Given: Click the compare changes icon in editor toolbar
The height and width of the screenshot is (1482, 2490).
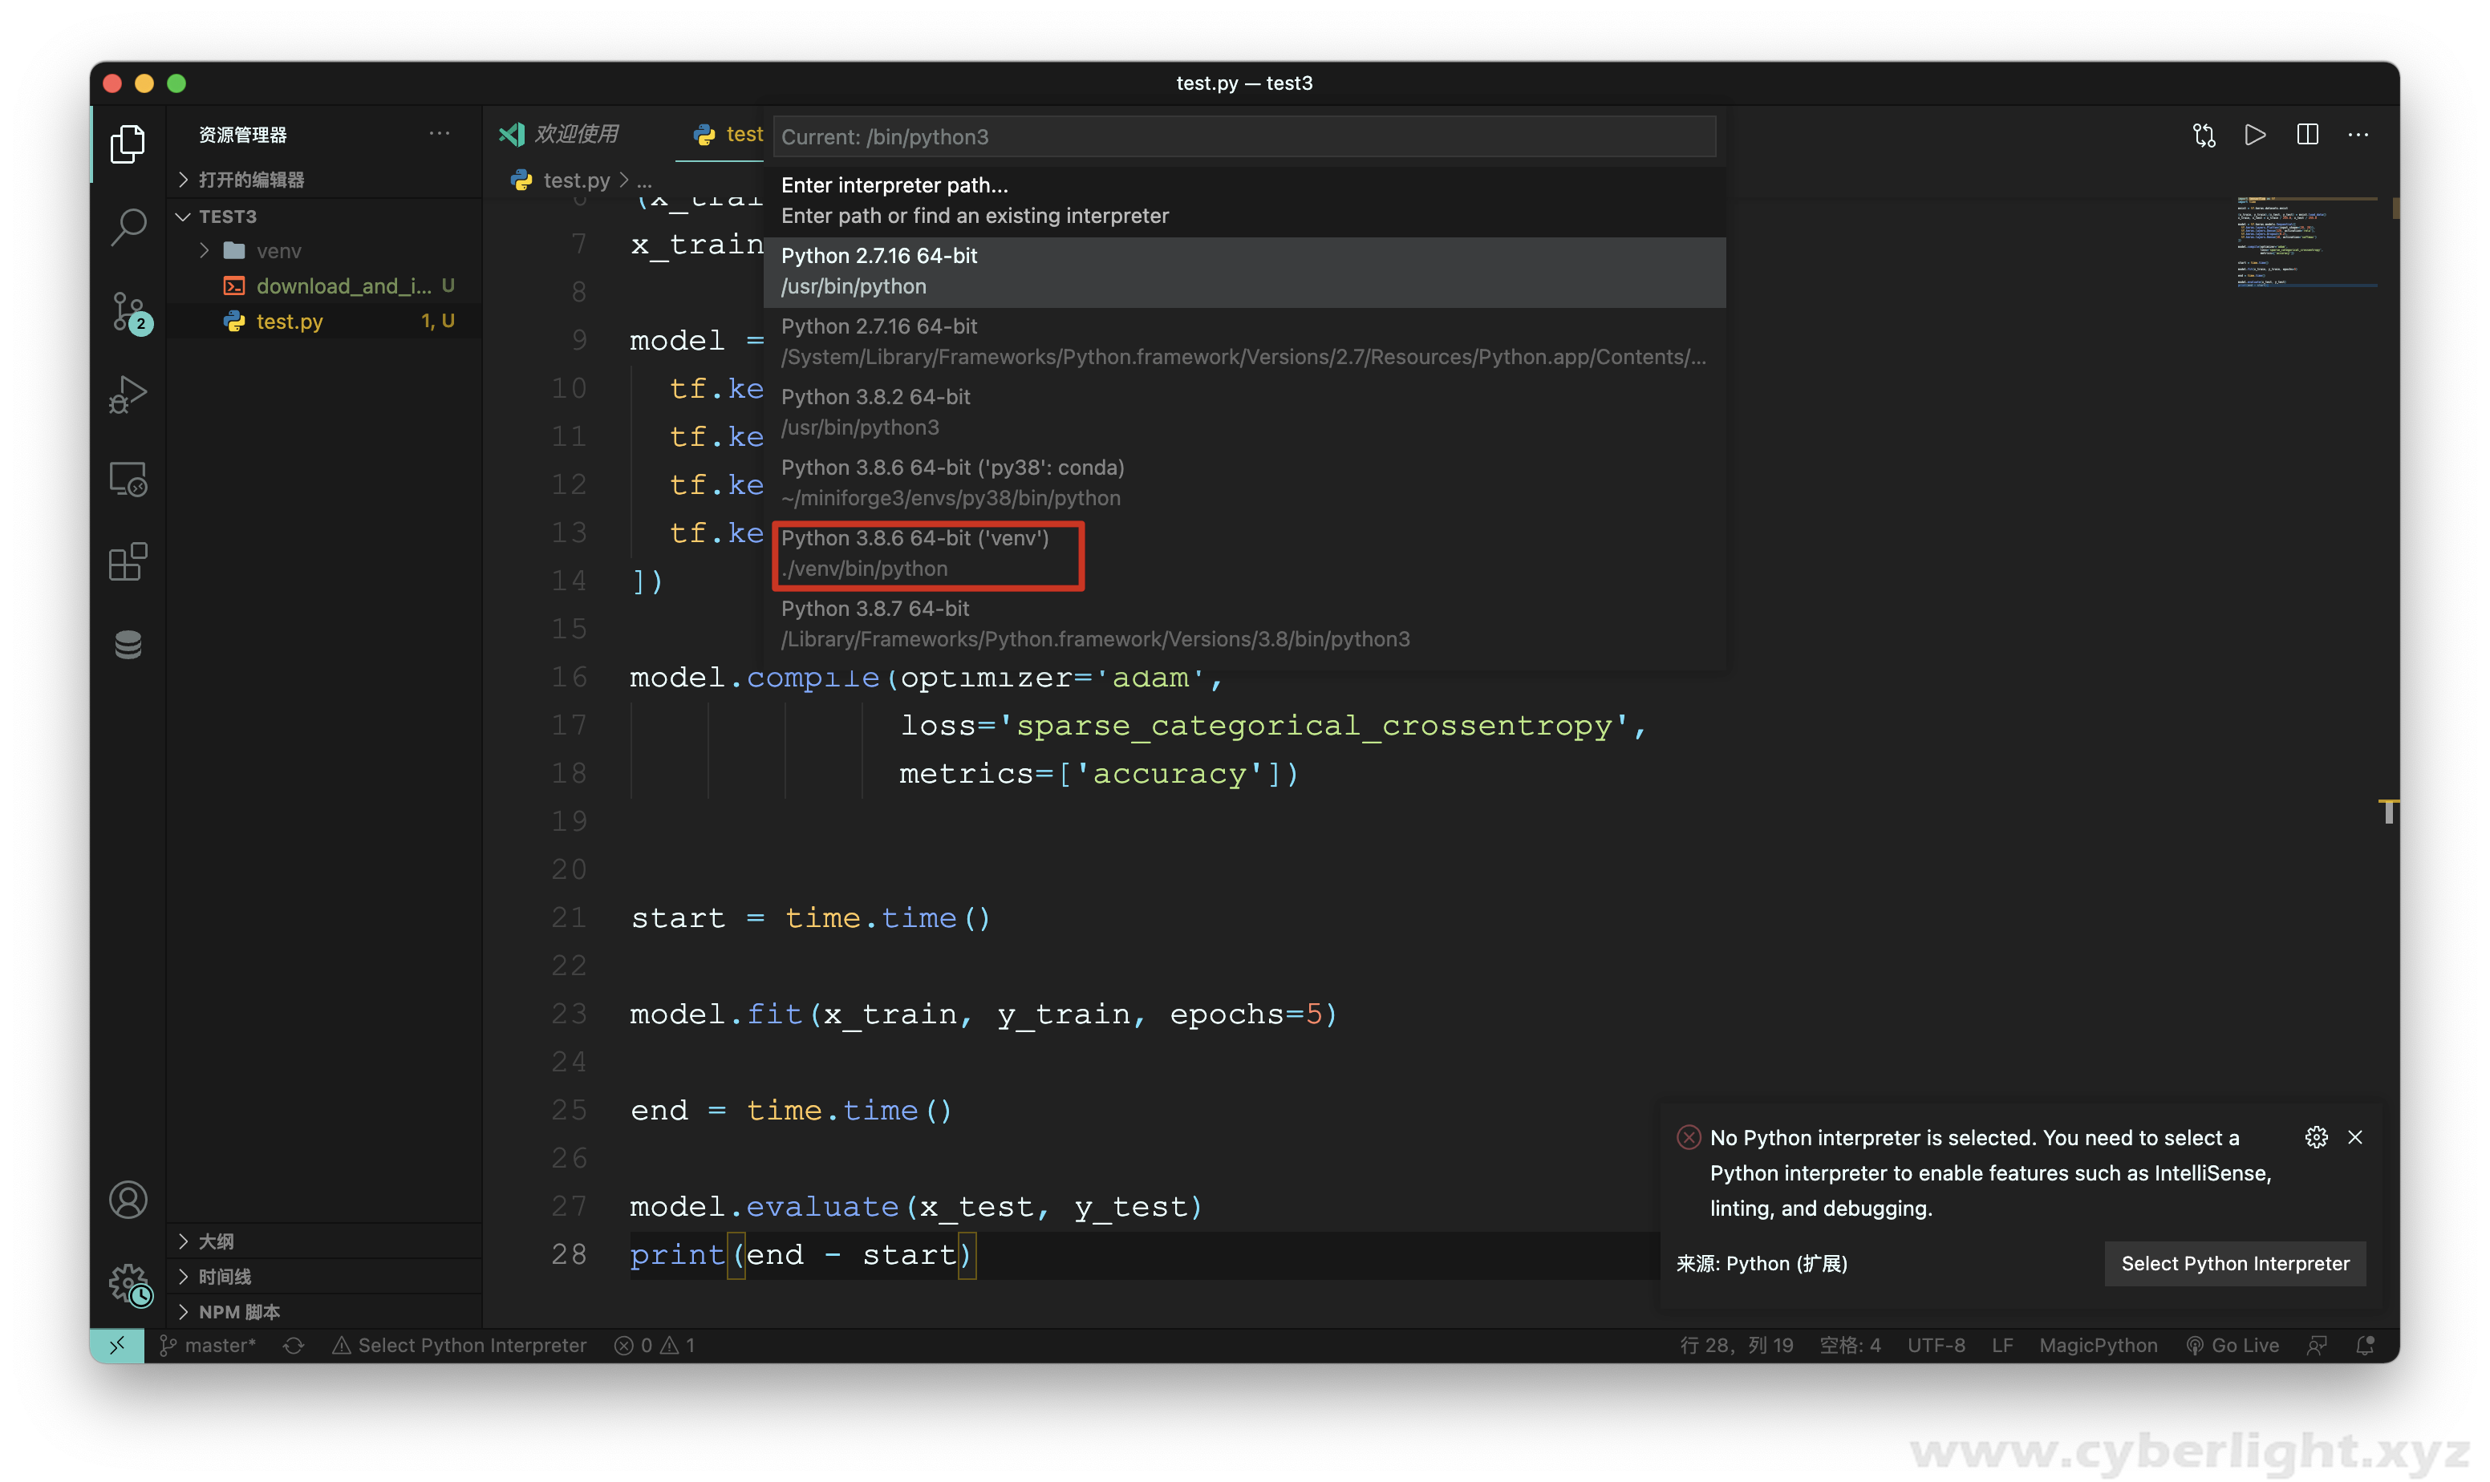Looking at the screenshot, I should tap(2204, 135).
